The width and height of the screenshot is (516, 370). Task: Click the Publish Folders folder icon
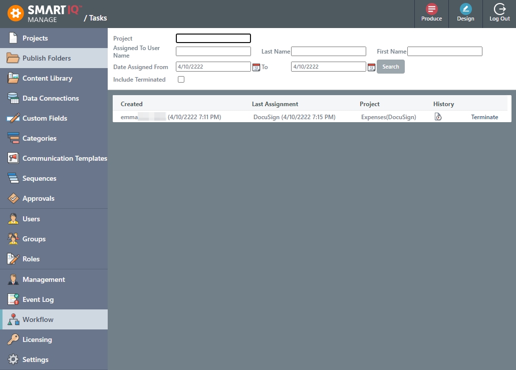(x=13, y=58)
